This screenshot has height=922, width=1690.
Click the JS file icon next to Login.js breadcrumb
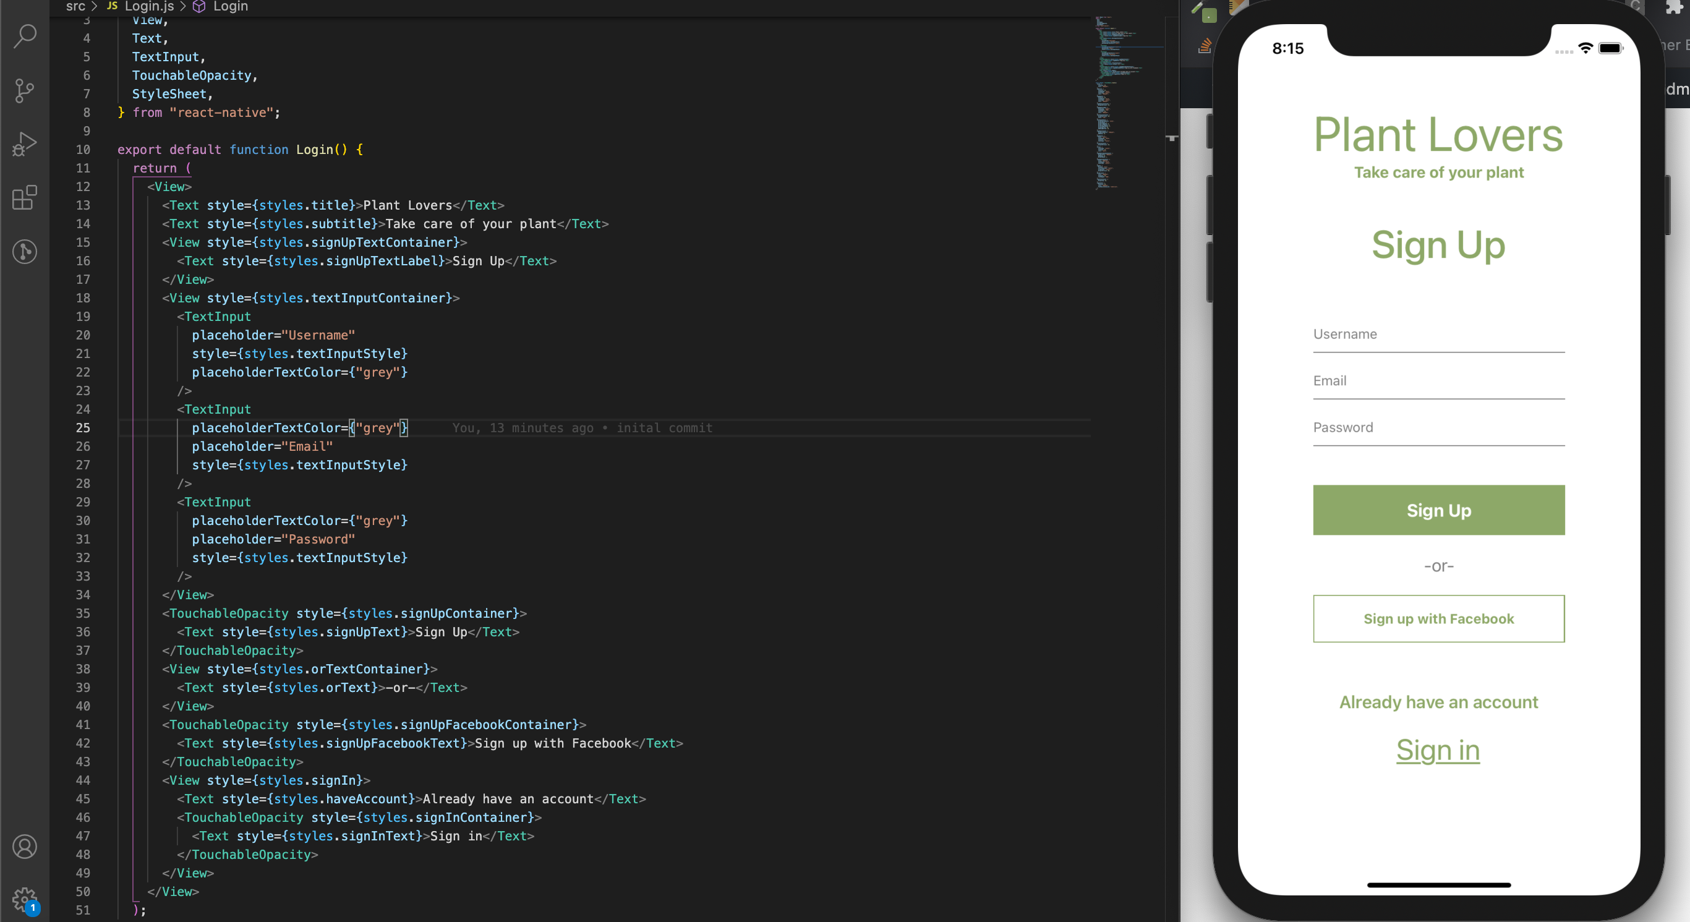(111, 6)
